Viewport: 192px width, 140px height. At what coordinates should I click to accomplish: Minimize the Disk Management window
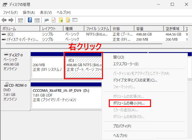(x=159, y=4)
